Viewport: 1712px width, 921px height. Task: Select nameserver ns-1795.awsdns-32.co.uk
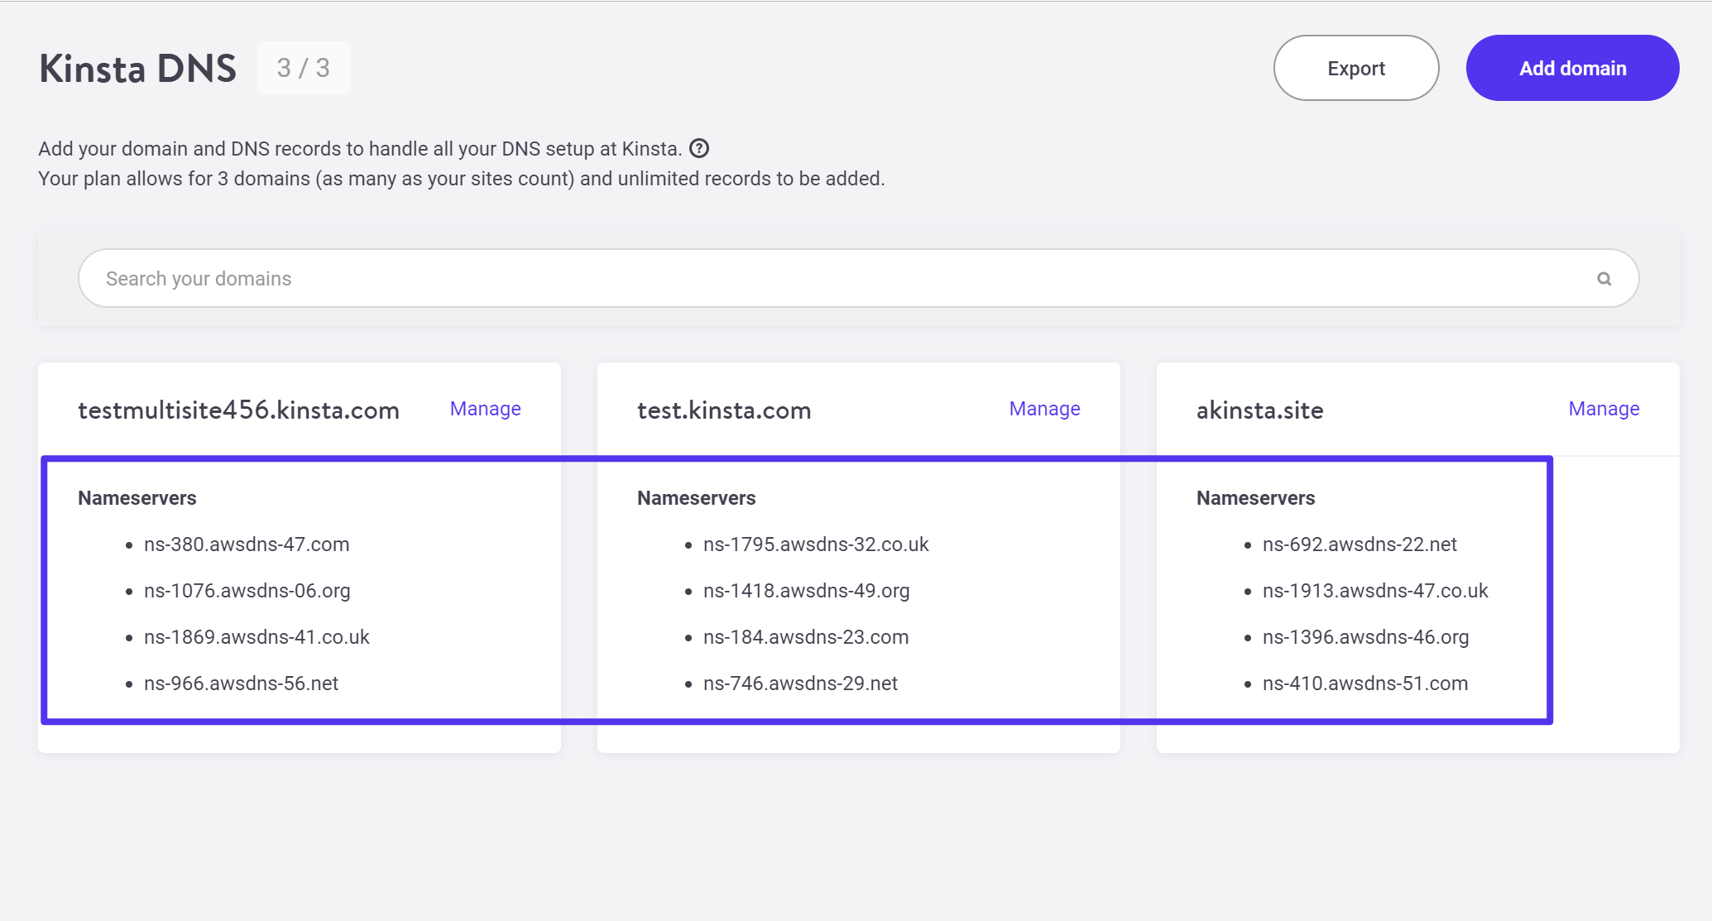pyautogui.click(x=816, y=544)
